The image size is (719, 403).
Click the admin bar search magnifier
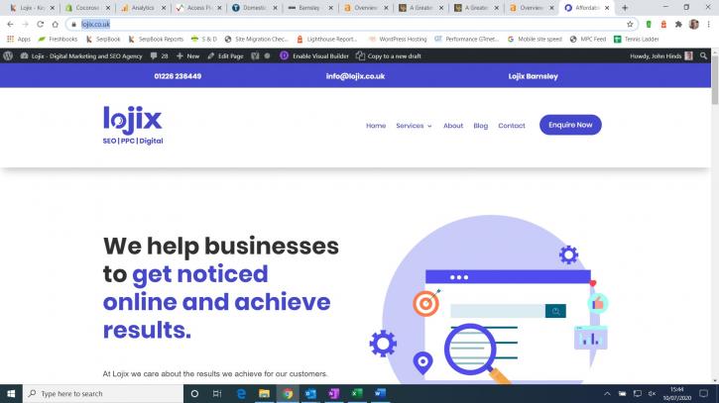pos(703,55)
